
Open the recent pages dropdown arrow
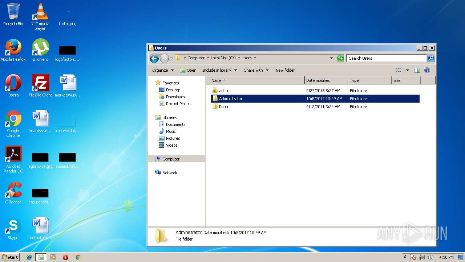tap(171, 58)
